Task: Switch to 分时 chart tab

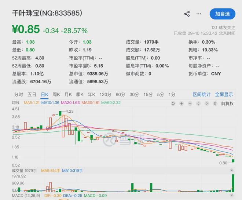Action: [x=19, y=94]
